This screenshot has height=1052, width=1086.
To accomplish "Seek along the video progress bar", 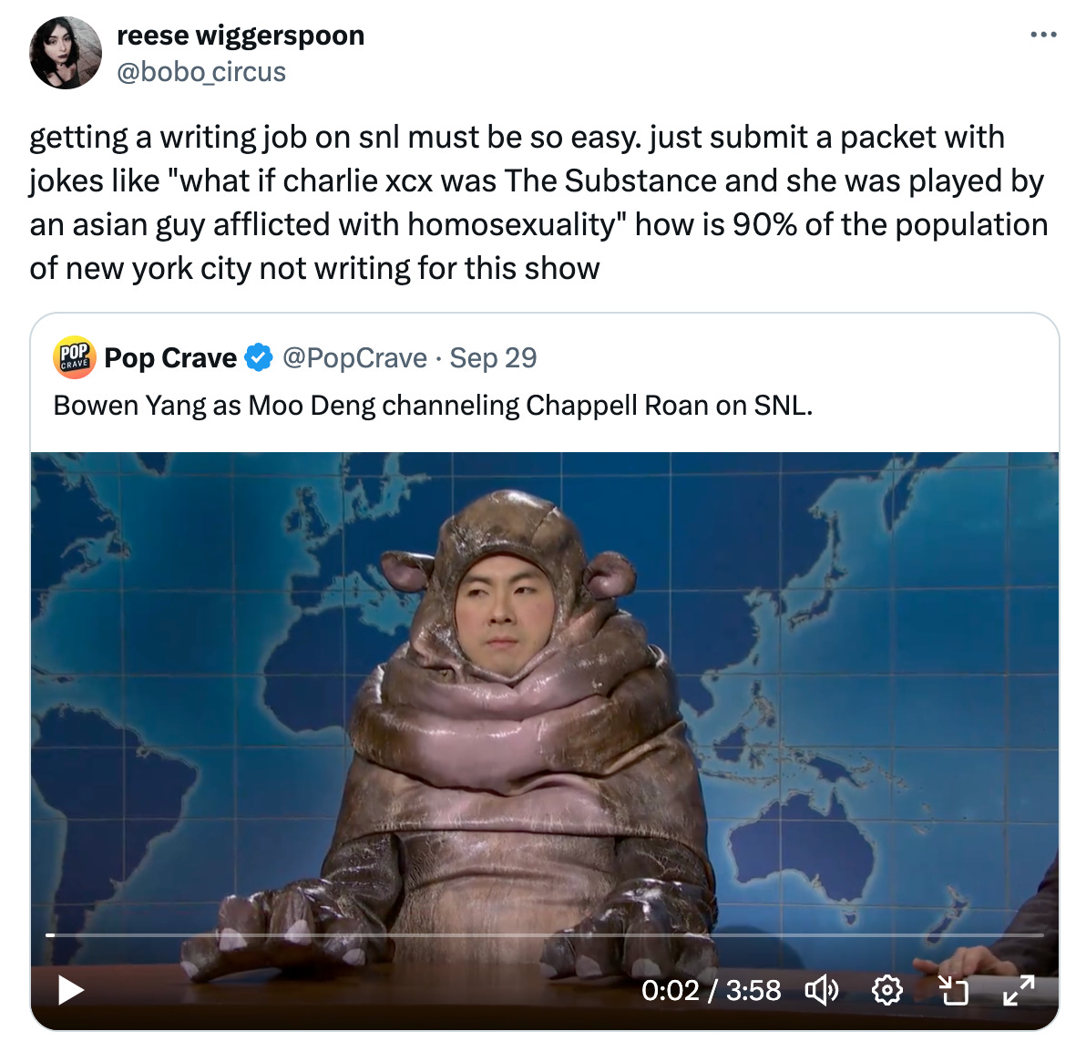I will click(x=545, y=935).
